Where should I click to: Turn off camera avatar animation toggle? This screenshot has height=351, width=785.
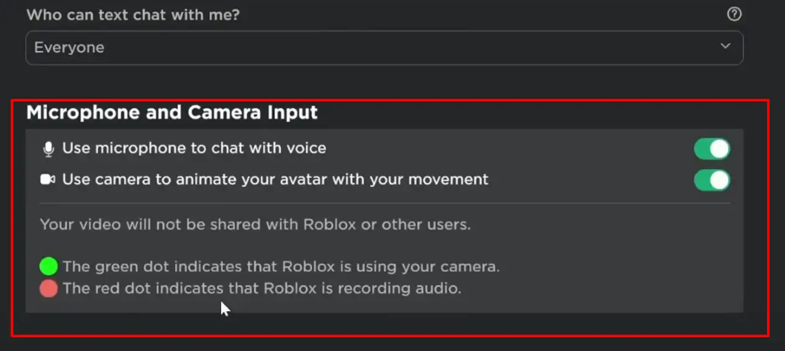click(x=712, y=181)
